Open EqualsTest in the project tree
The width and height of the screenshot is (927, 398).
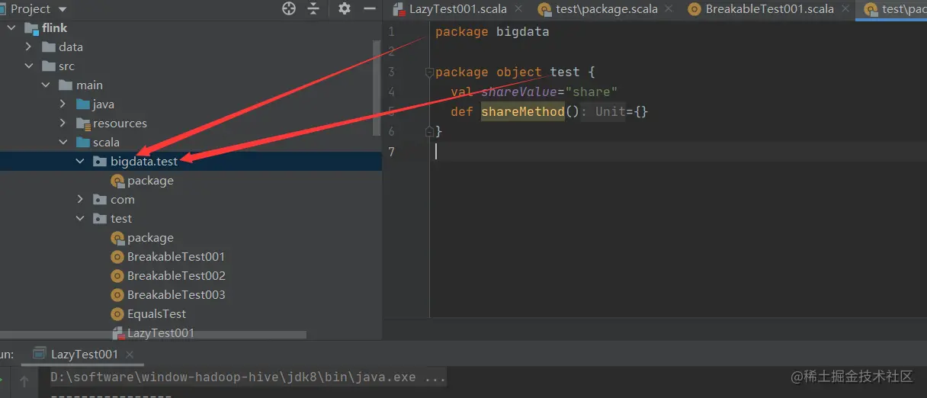[x=156, y=313]
